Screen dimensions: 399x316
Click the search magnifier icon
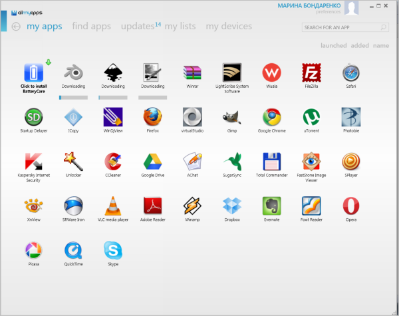[384, 27]
